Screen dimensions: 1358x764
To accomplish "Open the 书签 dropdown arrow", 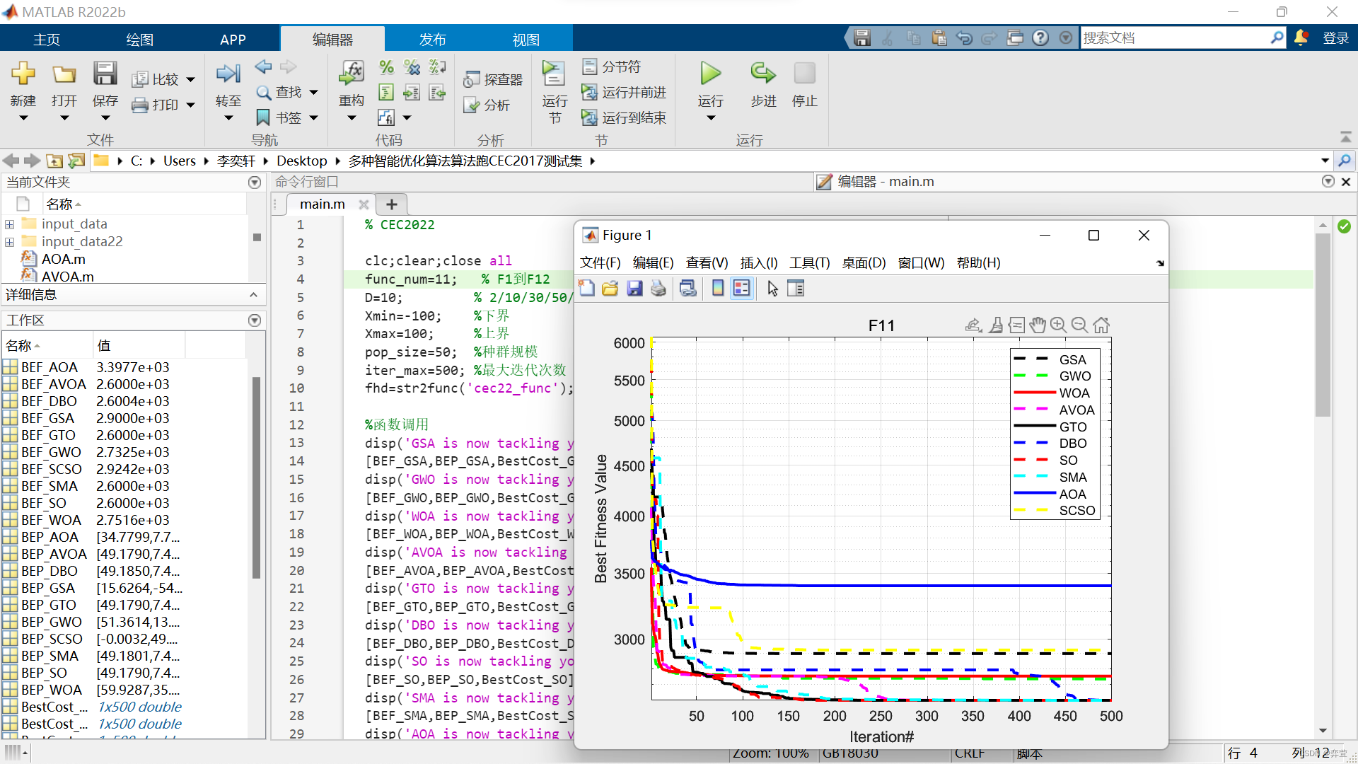I will point(313,118).
